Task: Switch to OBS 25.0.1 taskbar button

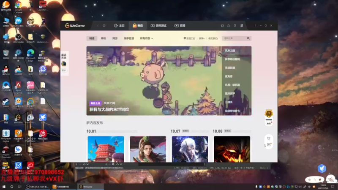Action: click(38, 187)
